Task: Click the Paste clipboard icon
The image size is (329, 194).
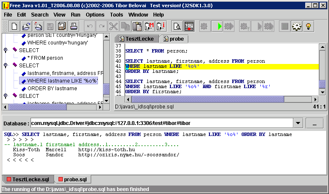Action: coord(137,26)
